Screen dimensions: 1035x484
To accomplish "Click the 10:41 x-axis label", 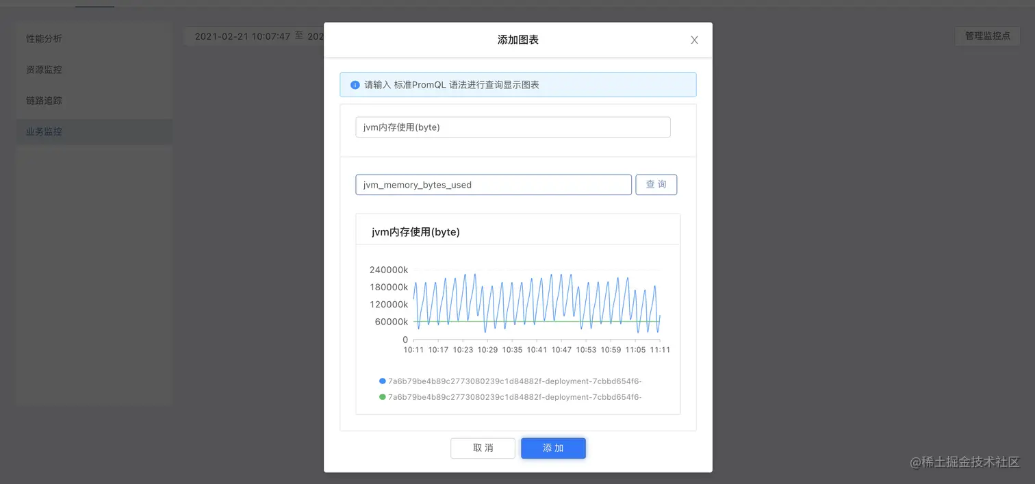I will (537, 350).
